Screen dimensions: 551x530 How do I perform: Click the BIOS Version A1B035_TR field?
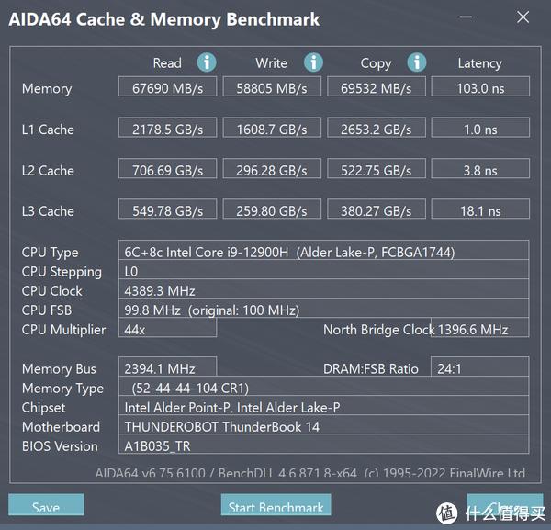point(323,445)
